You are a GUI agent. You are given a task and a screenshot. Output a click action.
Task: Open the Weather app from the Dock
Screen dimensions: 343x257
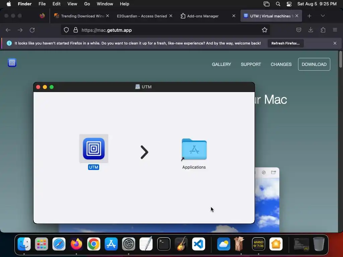223,244
